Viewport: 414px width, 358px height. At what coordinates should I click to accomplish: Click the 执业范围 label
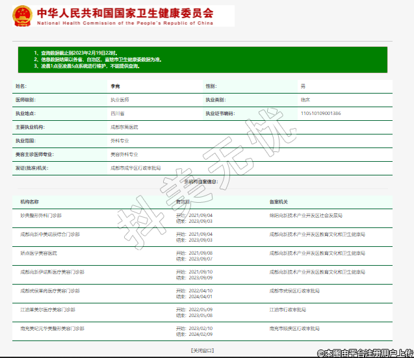[x=25, y=141]
